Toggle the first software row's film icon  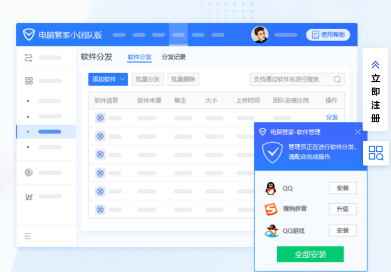(100, 117)
